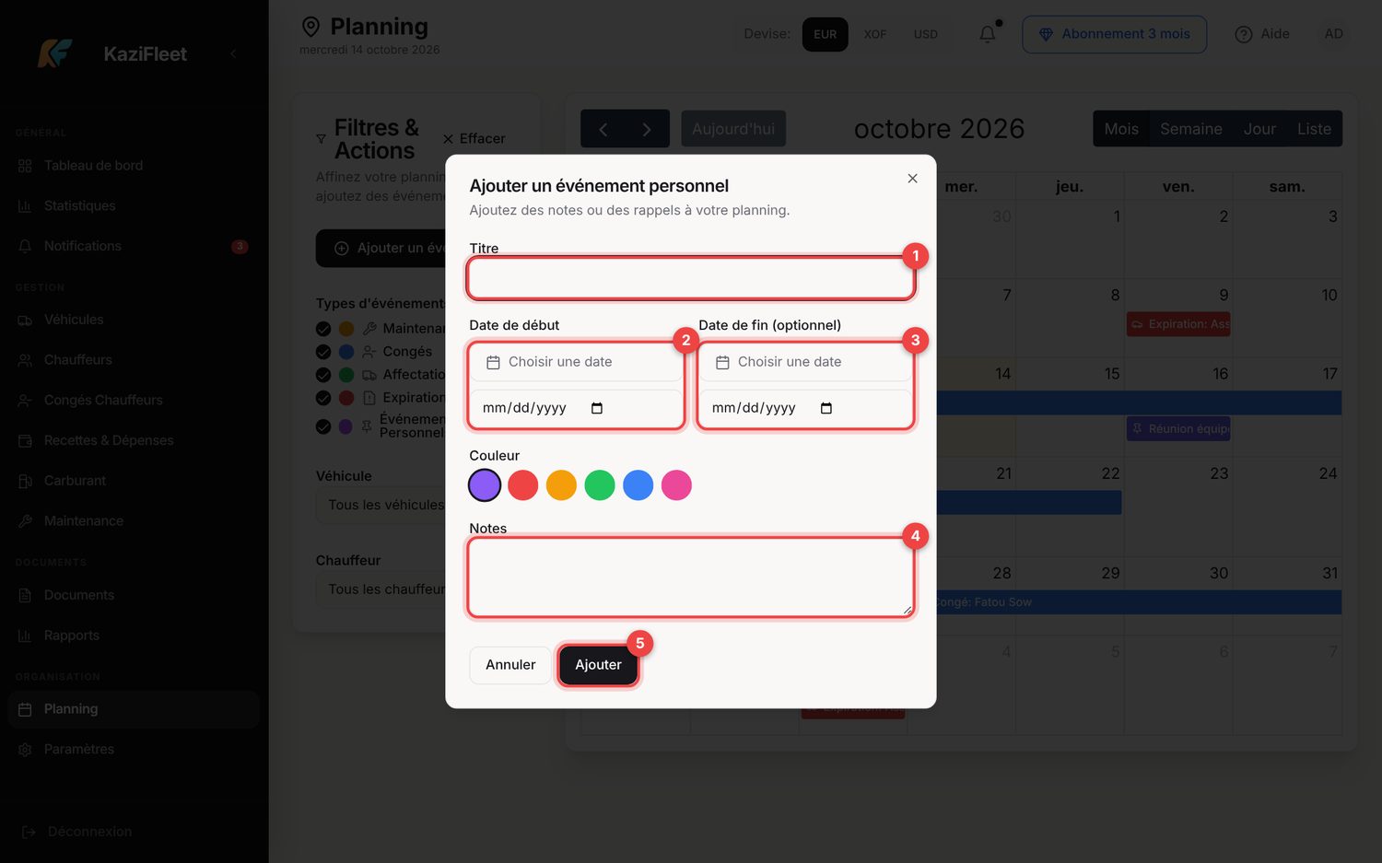1382x863 pixels.
Task: Toggle the Maintenance event type checkbox
Action: point(323,329)
